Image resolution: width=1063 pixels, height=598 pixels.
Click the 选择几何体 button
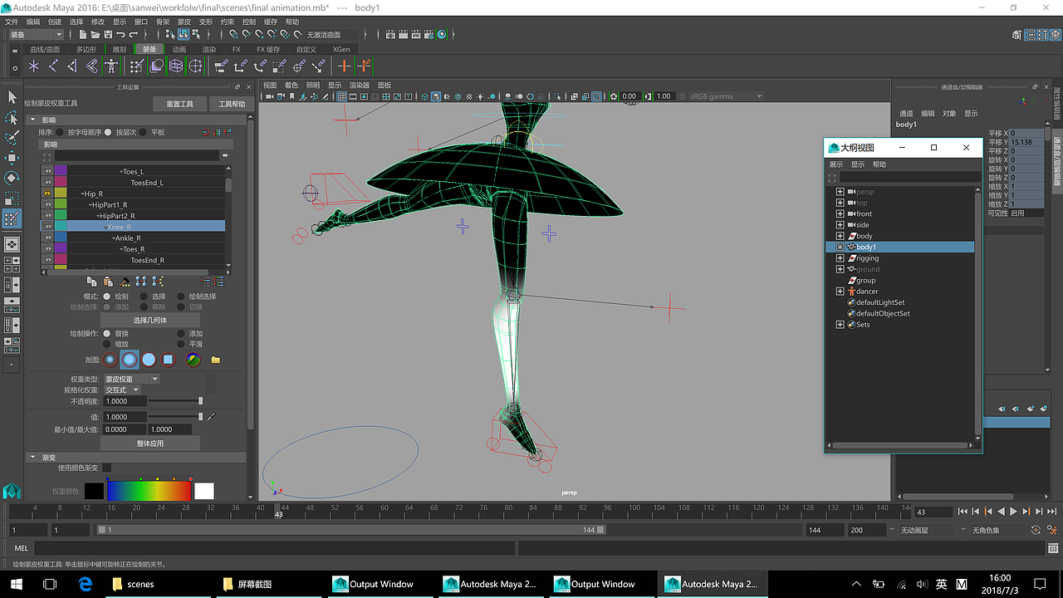150,320
